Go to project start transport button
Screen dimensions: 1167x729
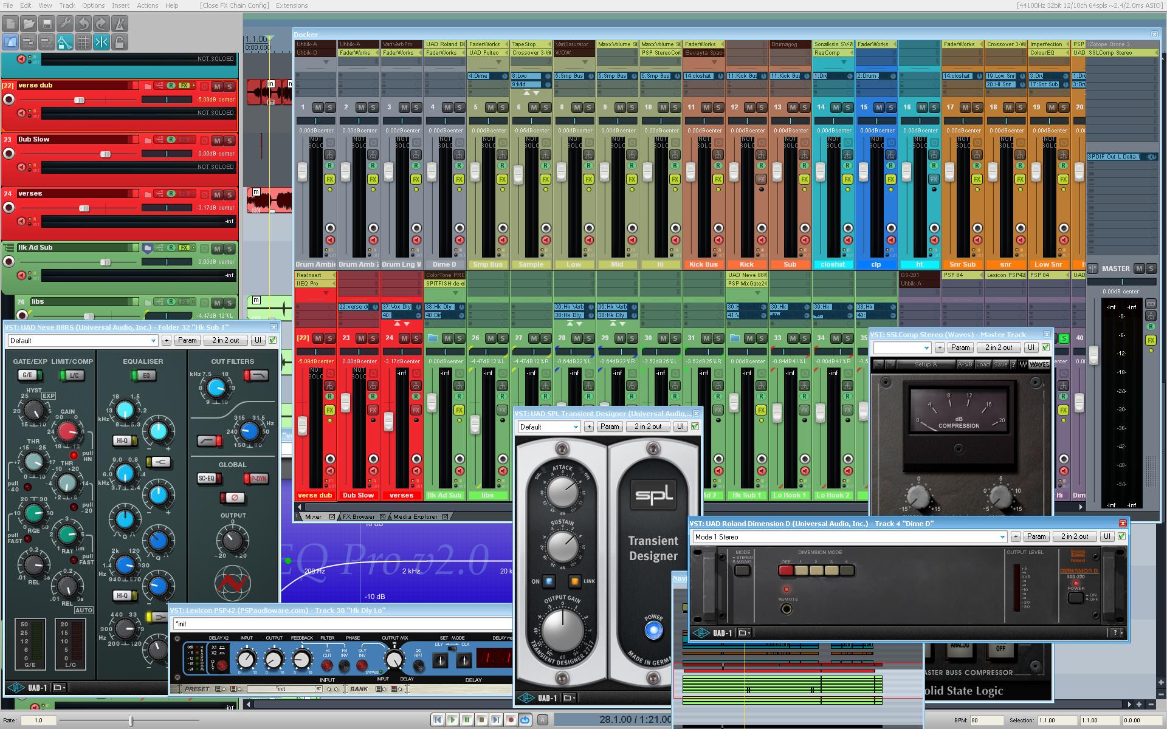point(437,720)
